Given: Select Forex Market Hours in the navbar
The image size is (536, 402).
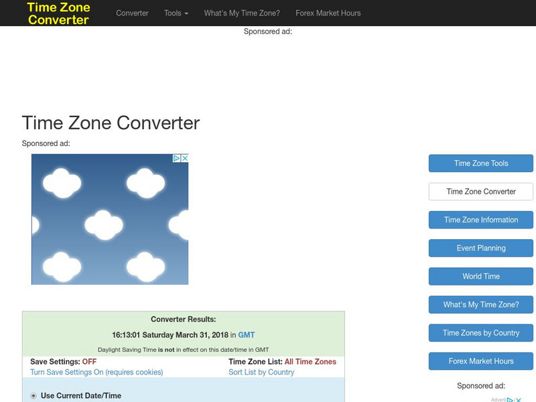Looking at the screenshot, I should pos(330,12).
